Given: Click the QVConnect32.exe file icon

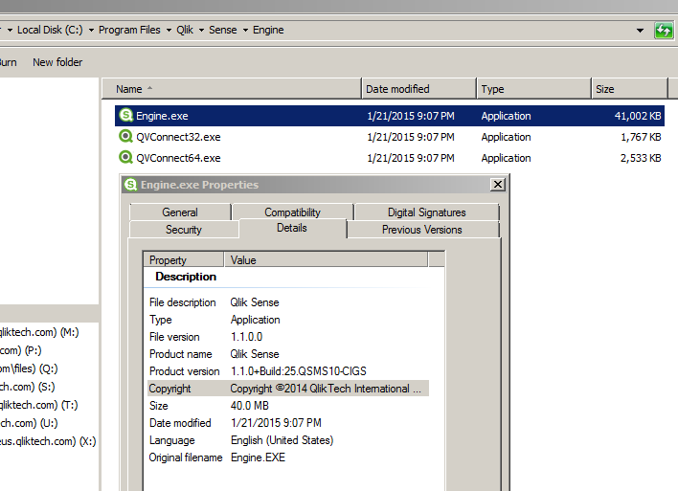Looking at the screenshot, I should (125, 137).
